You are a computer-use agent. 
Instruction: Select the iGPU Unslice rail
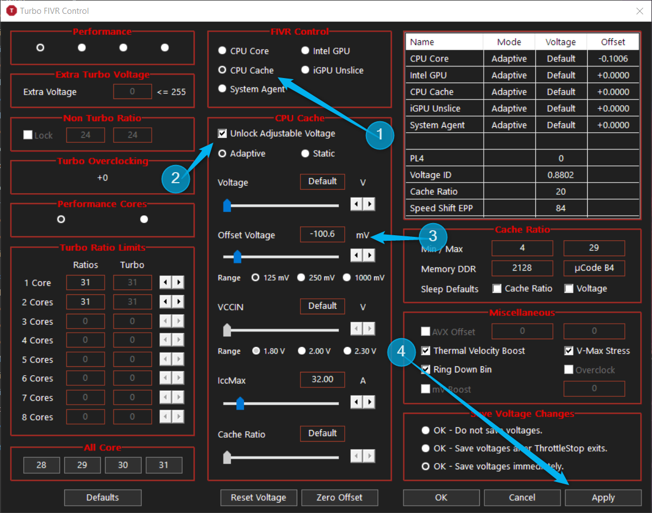(305, 70)
